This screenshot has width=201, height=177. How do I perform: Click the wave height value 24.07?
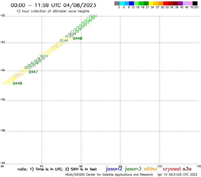16,77
